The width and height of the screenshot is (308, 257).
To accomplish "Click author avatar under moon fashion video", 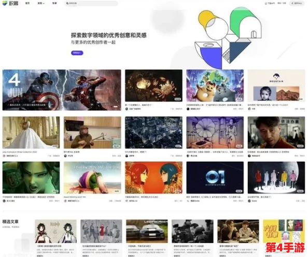I will click(x=249, y=201).
